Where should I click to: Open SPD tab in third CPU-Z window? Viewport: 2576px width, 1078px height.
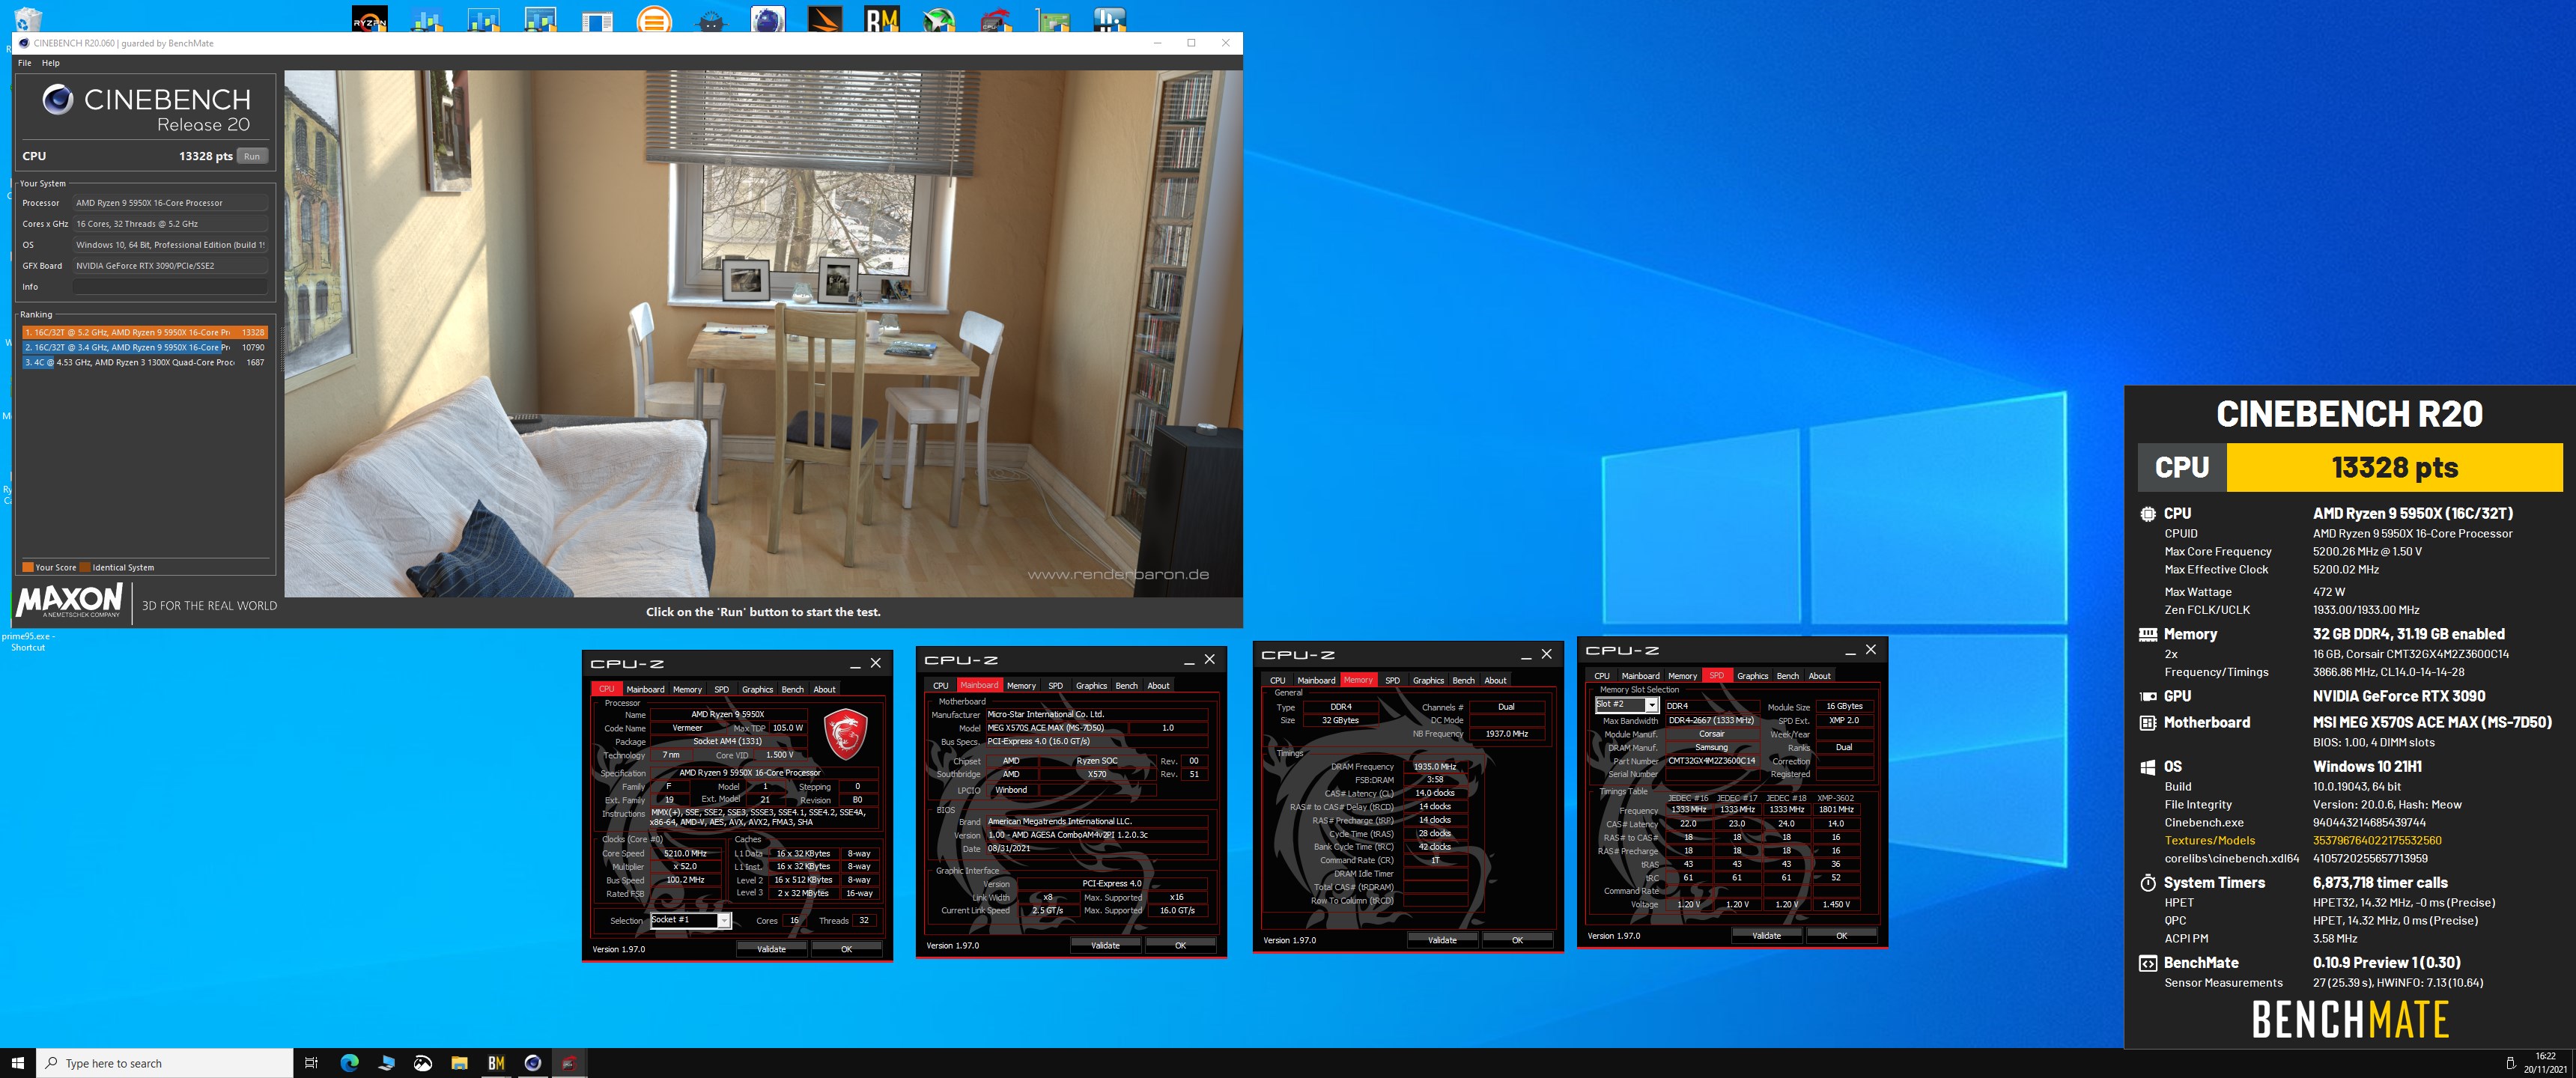[1392, 680]
